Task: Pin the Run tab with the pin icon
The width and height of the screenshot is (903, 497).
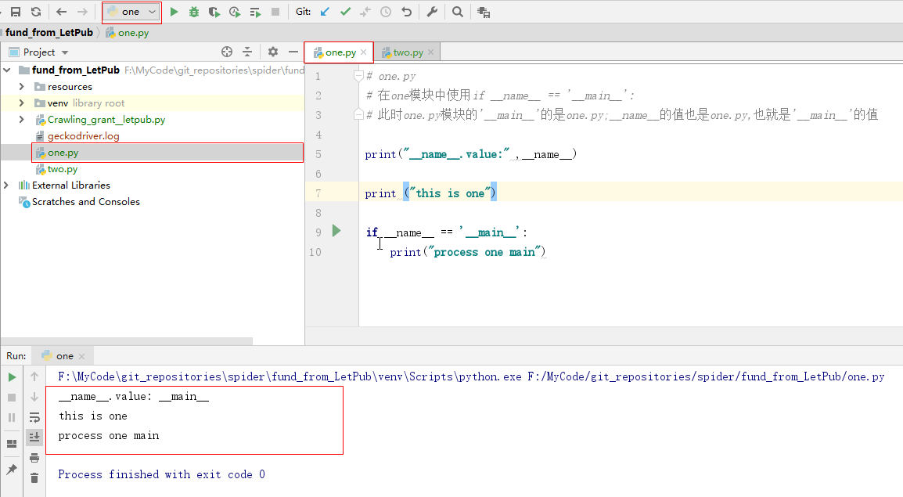Action: point(11,470)
